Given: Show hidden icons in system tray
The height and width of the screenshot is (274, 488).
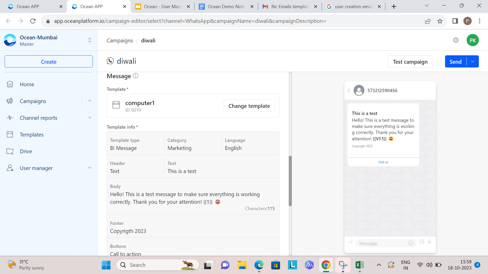Looking at the screenshot, I should coord(379,265).
